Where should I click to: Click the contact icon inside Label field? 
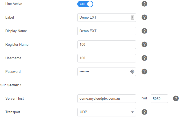click(133, 18)
